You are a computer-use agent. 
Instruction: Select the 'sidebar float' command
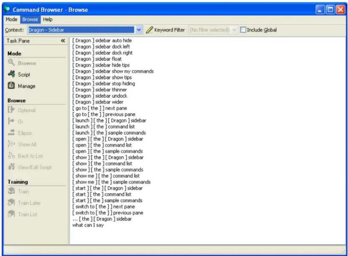pos(97,59)
